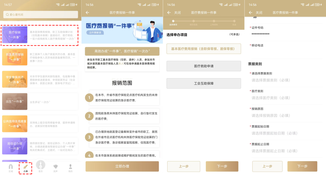Open the purple 医疗报销"一件事" tile

point(15,35)
